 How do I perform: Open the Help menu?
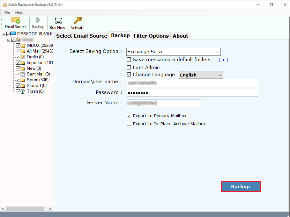[x=19, y=12]
